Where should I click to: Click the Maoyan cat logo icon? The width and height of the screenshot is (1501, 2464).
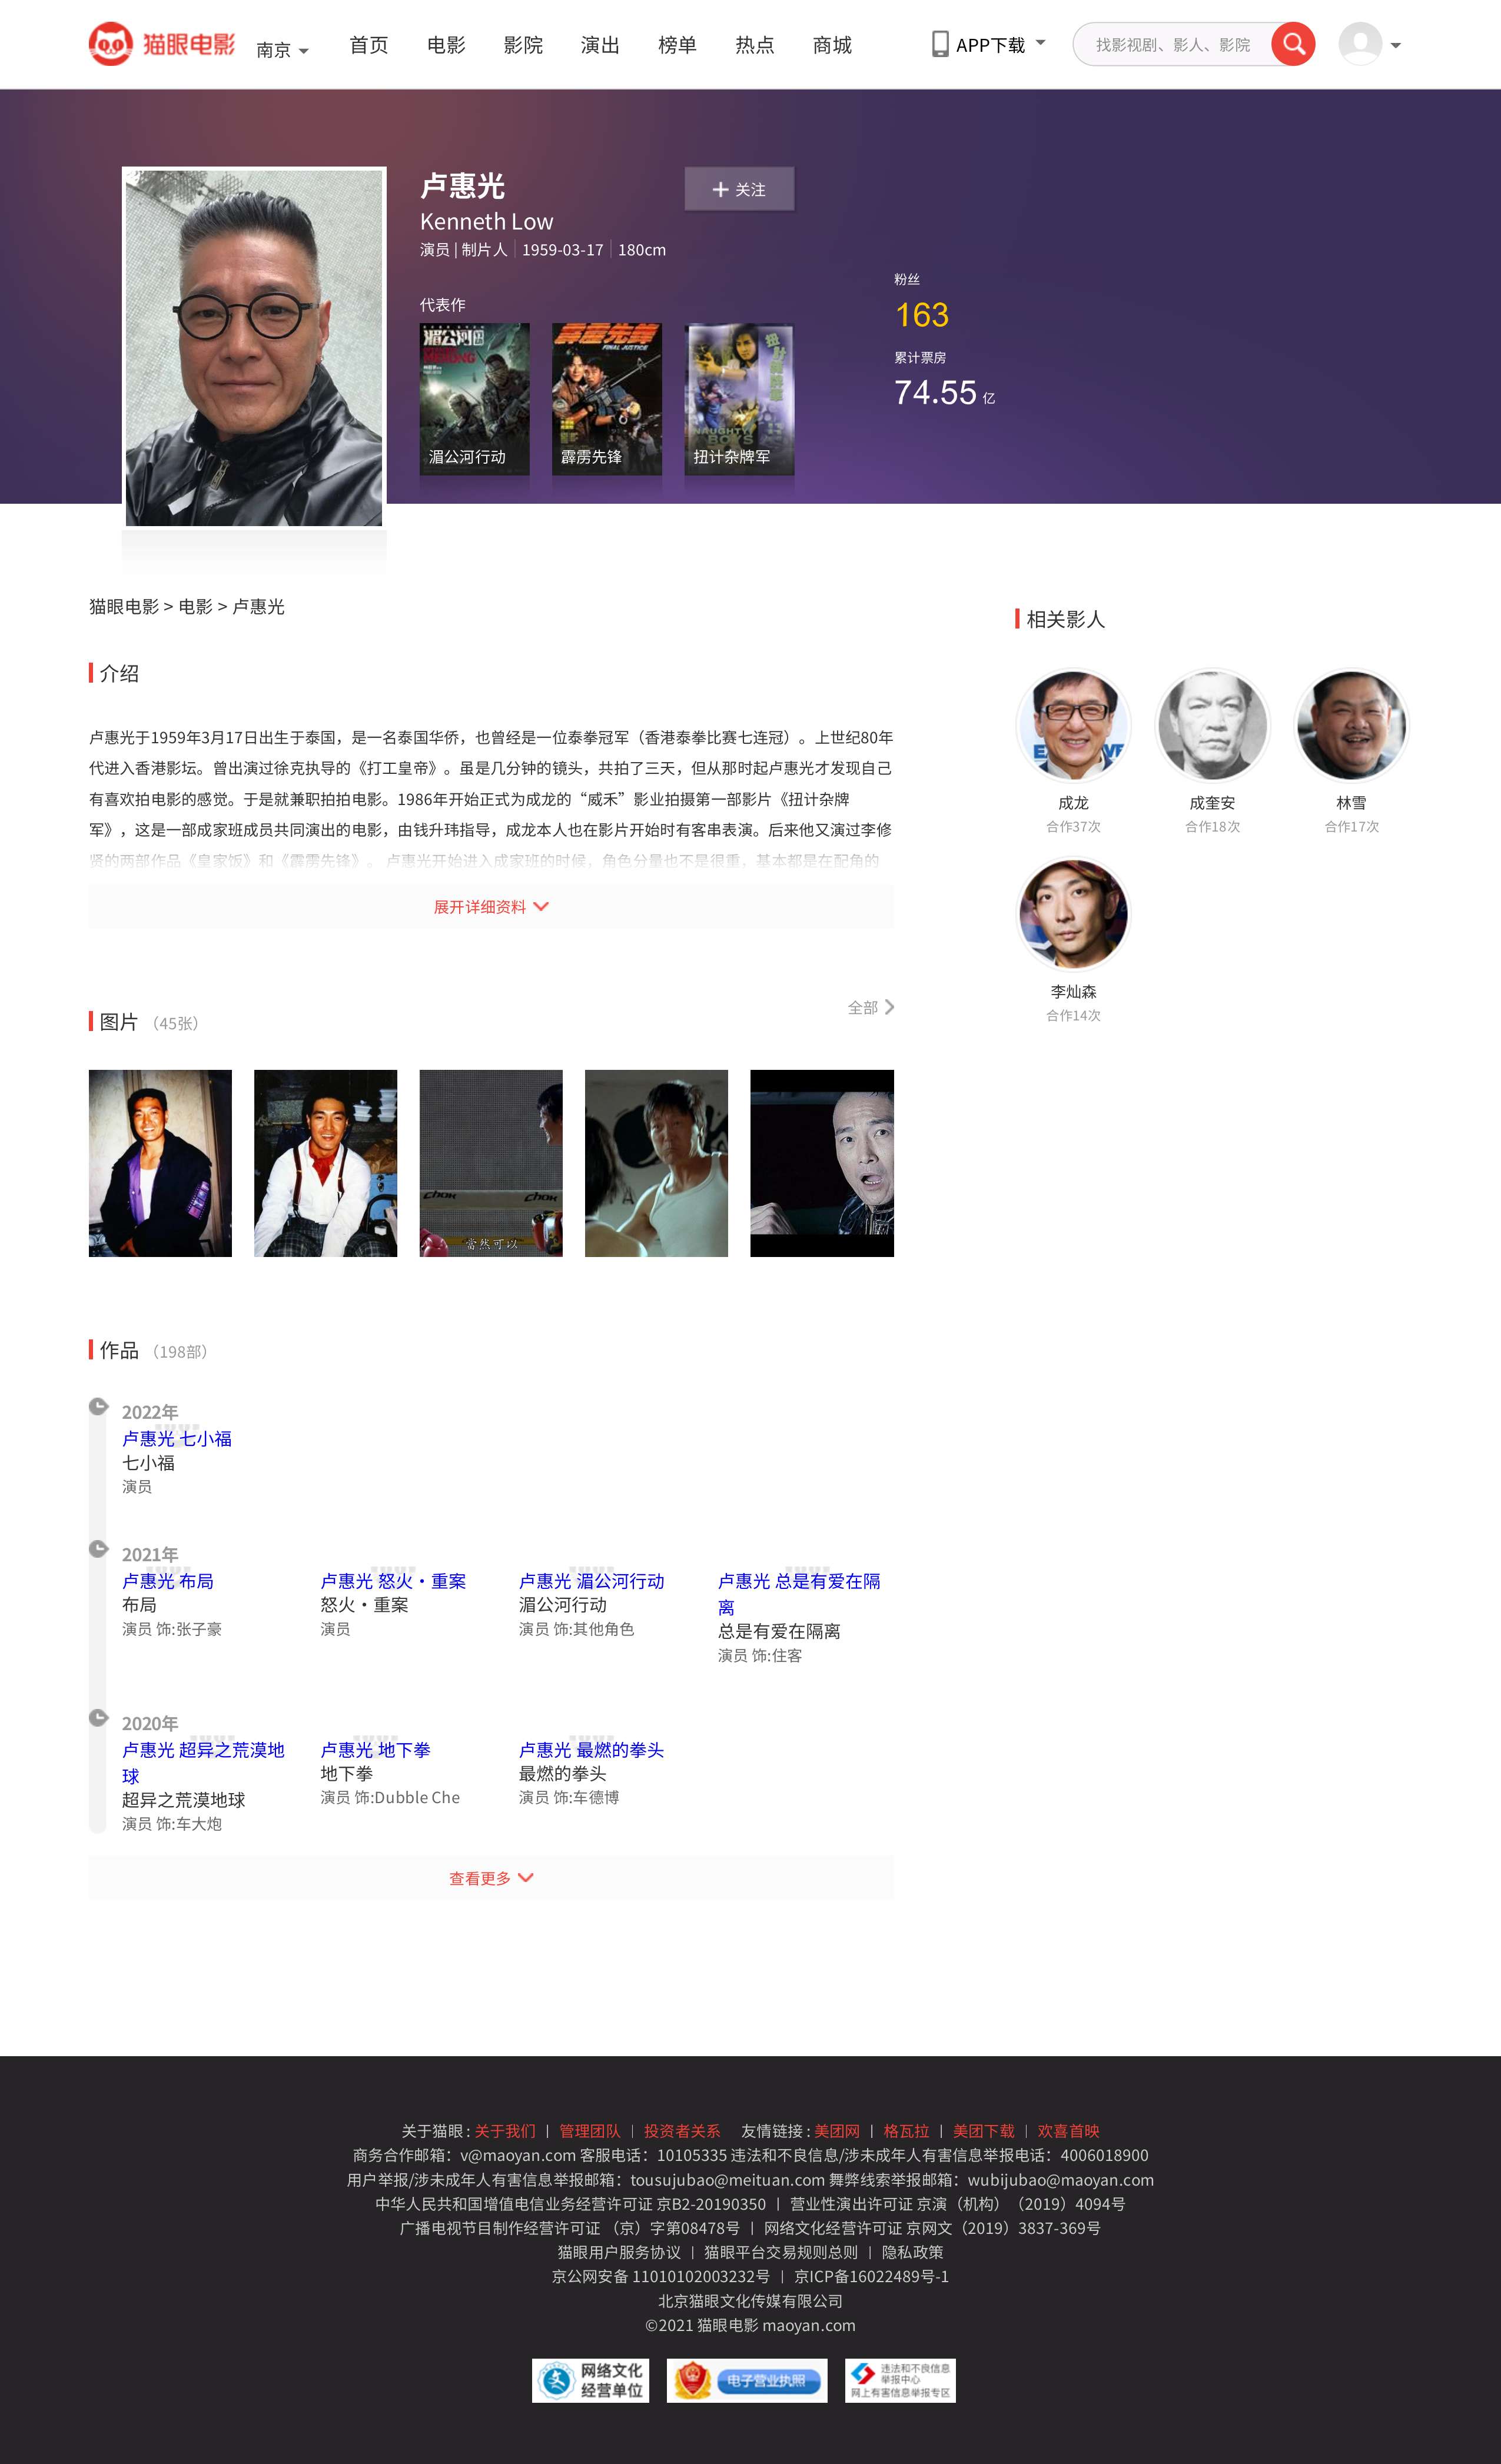coord(110,44)
